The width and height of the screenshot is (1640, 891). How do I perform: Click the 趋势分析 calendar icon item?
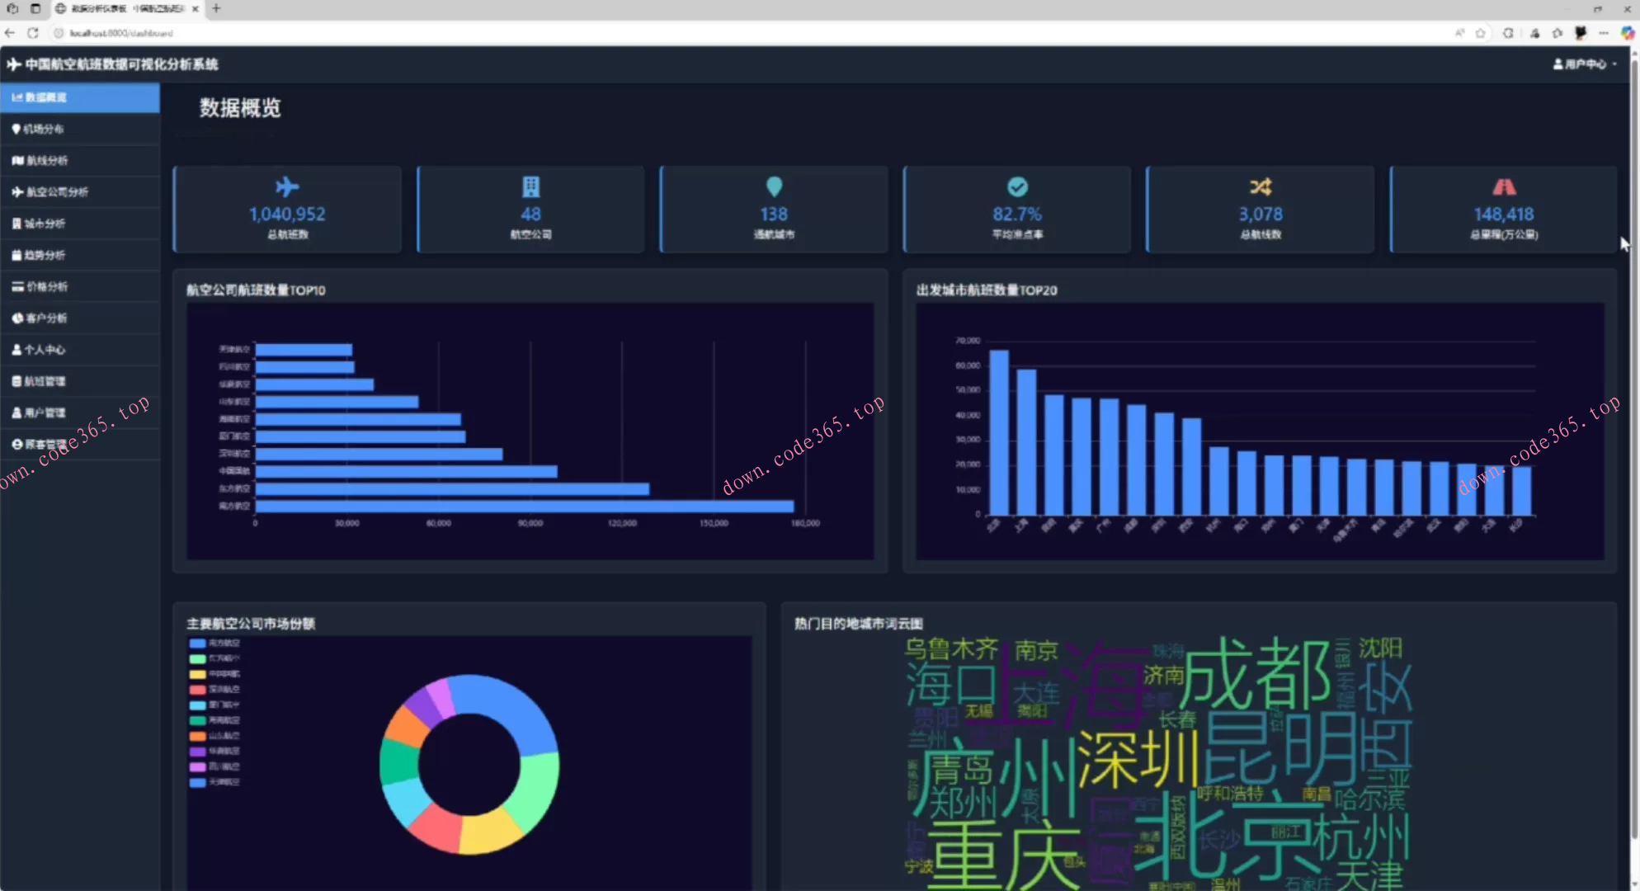[44, 255]
